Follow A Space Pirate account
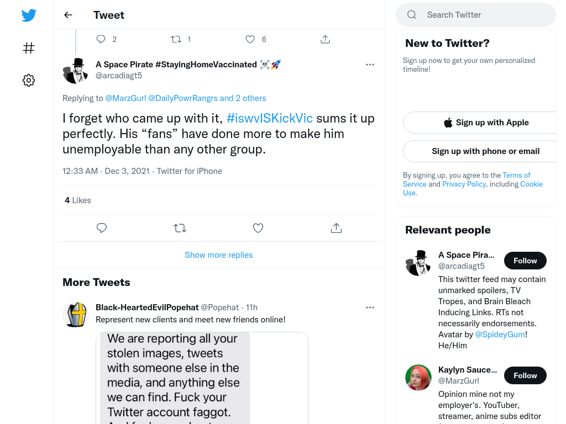The image size is (566, 424). [525, 261]
